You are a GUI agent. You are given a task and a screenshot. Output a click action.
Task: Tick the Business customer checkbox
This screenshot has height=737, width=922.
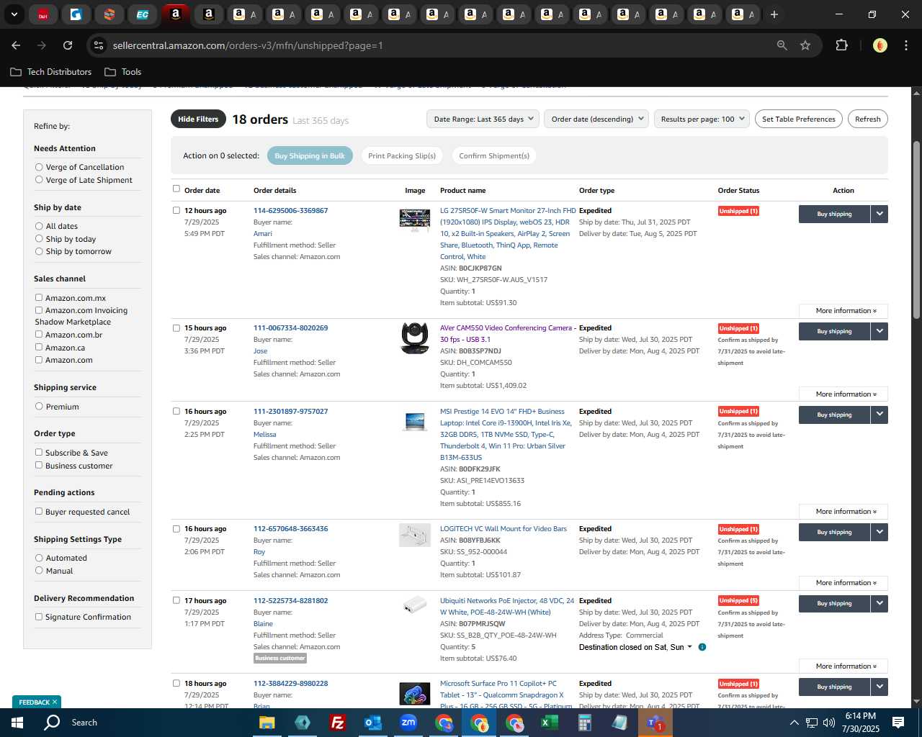[x=39, y=465]
